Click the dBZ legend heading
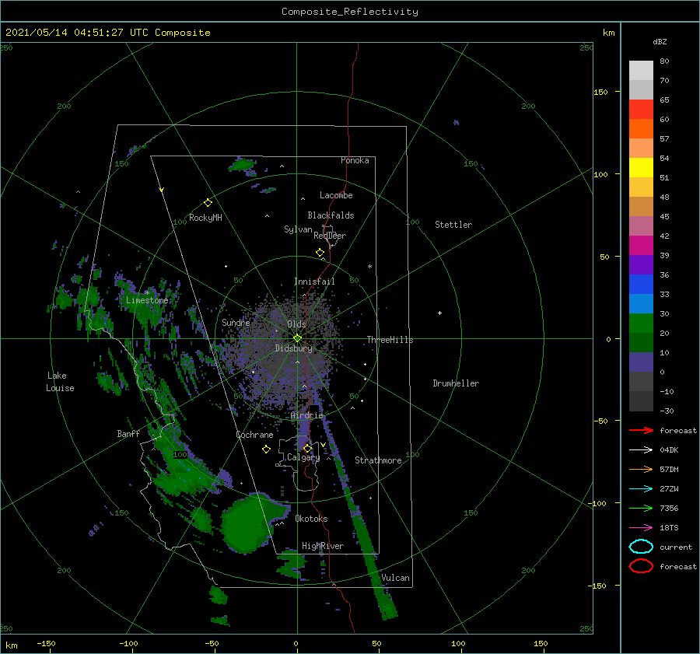This screenshot has height=654, width=700. [660, 41]
